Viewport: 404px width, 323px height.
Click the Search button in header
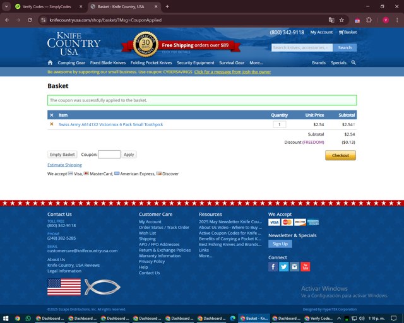[x=345, y=47]
